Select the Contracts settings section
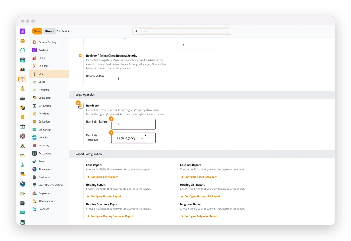 pos(49,177)
